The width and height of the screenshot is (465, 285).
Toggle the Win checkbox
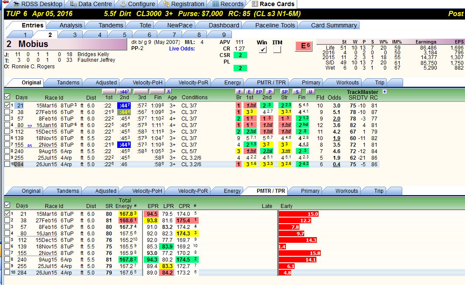click(262, 50)
